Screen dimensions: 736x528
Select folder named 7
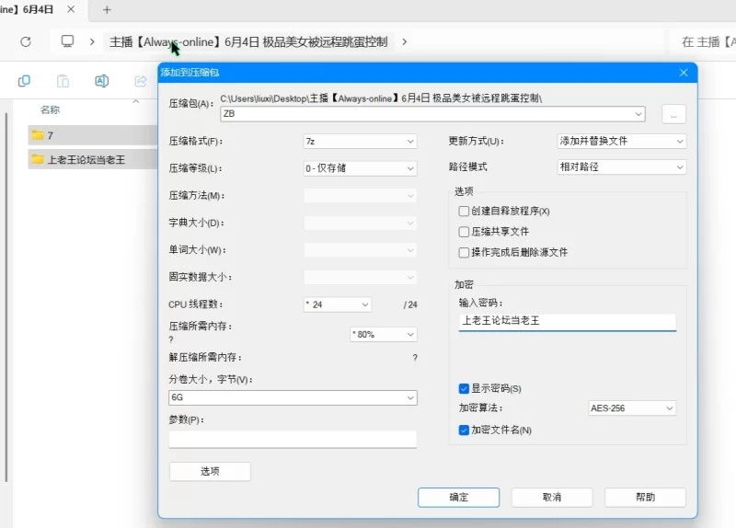(x=93, y=135)
